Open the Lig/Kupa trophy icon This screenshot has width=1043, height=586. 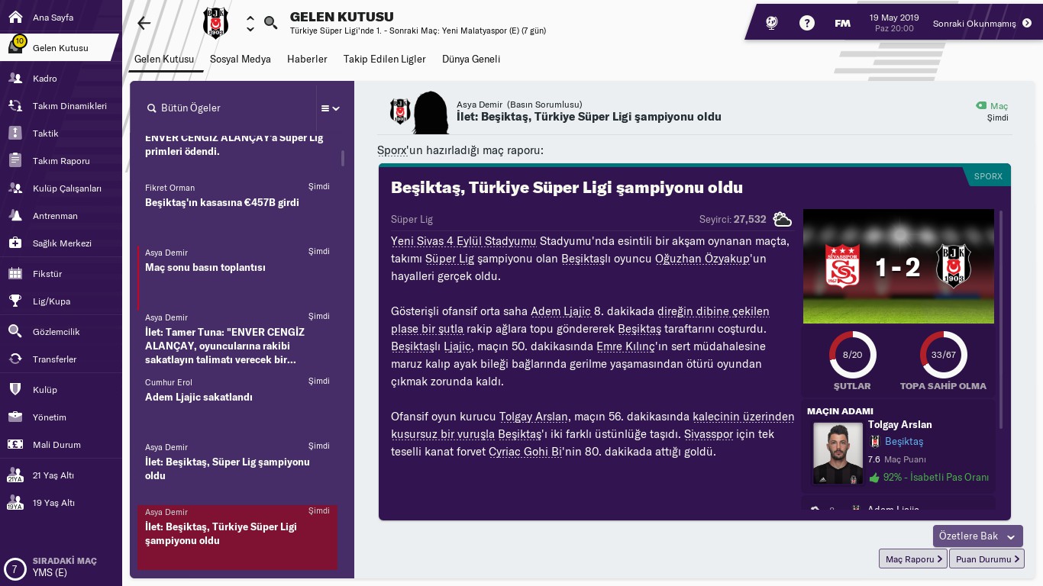click(x=15, y=301)
